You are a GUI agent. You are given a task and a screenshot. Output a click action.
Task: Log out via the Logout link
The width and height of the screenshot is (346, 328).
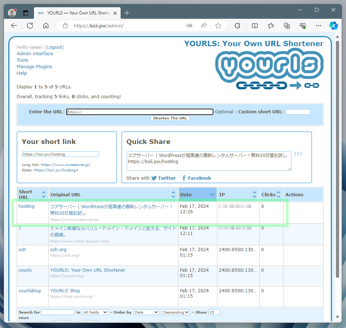(x=54, y=47)
